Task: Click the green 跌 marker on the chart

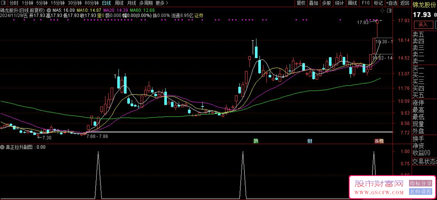Action: pos(256,141)
